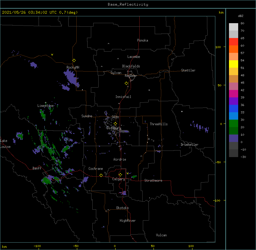The width and height of the screenshot is (256, 250).
Task: Click the HighRiver label
Action: tap(128, 221)
